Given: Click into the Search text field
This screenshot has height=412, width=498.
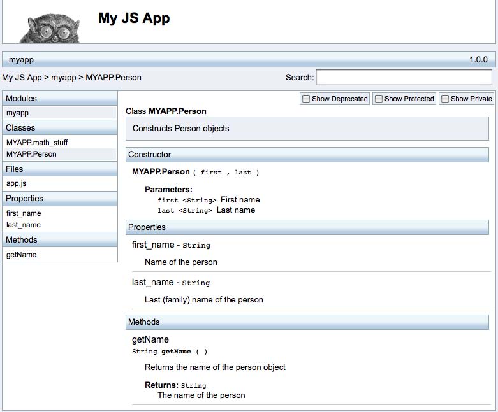Looking at the screenshot, I should coord(404,77).
